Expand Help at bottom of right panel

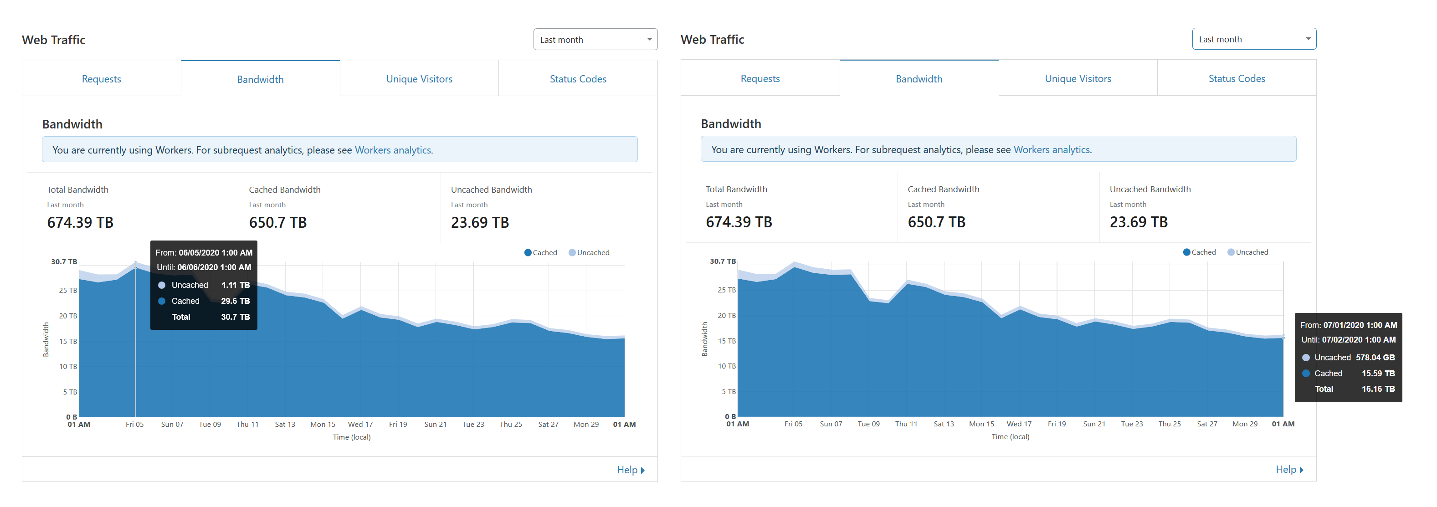point(1290,469)
